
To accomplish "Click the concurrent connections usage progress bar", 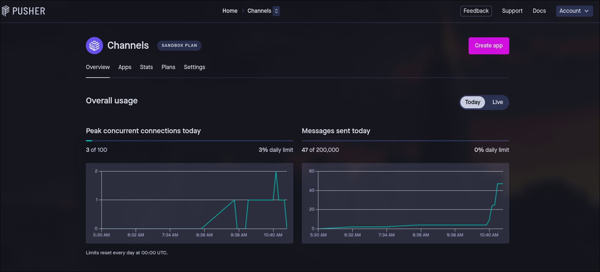I will coord(189,141).
